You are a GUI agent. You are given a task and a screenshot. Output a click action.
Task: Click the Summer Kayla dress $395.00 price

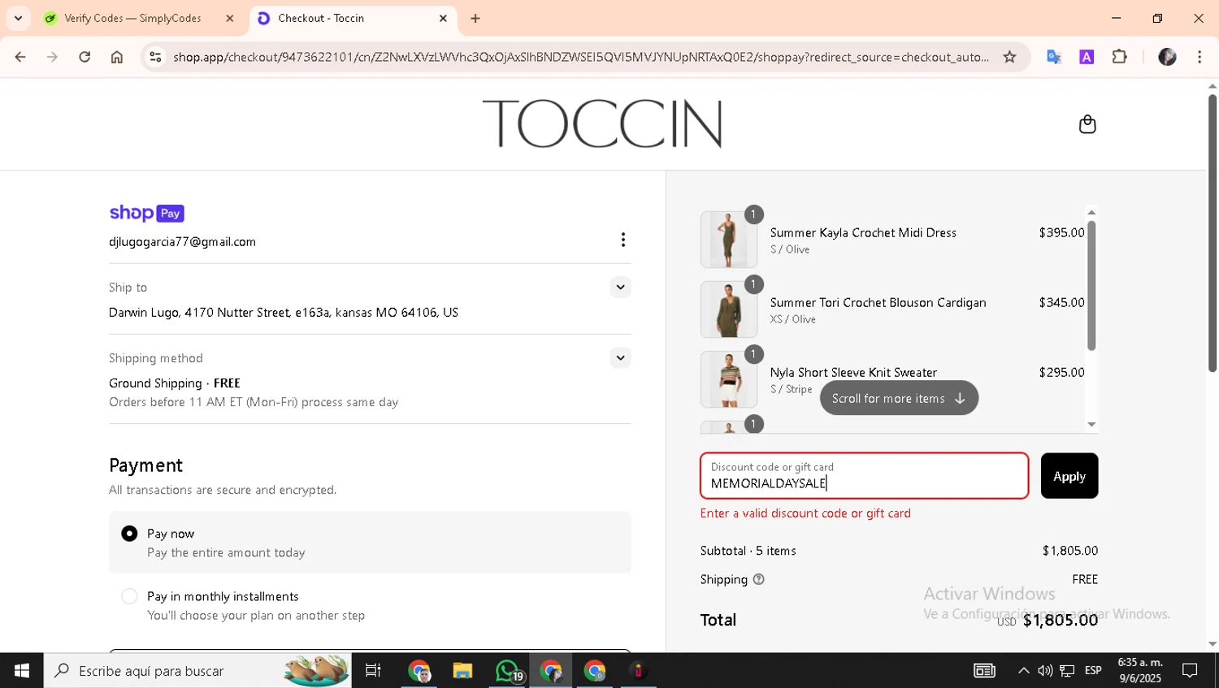(1061, 232)
